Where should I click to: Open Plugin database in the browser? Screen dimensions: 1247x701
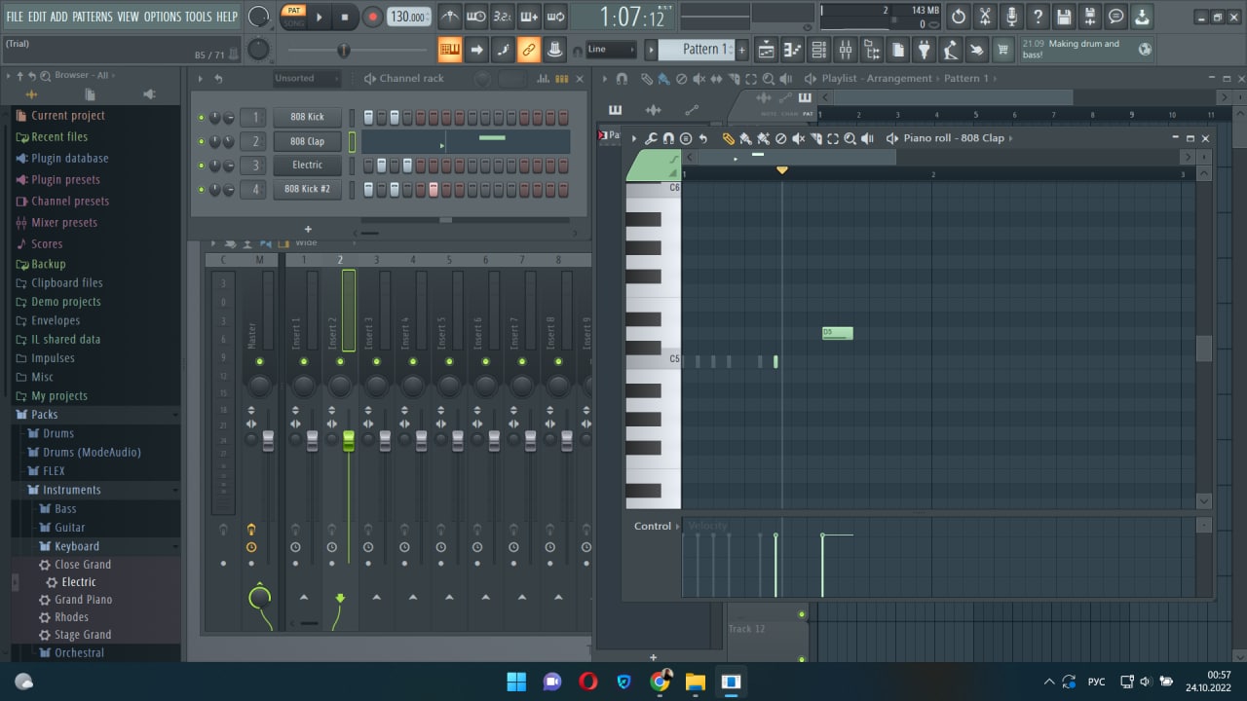click(x=69, y=159)
